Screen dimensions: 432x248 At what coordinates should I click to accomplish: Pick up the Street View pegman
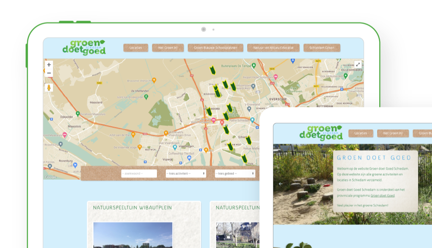[x=49, y=88]
